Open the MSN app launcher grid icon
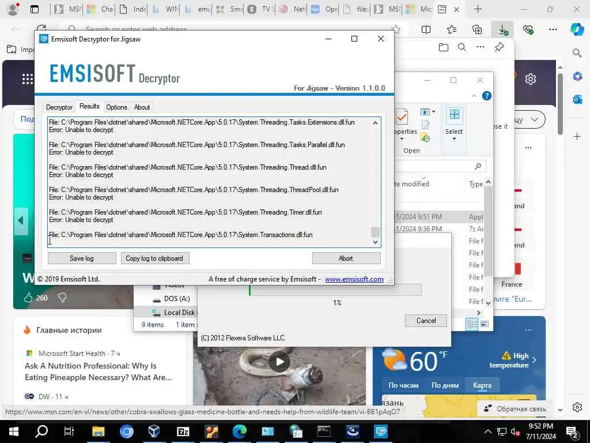 [x=28, y=79]
